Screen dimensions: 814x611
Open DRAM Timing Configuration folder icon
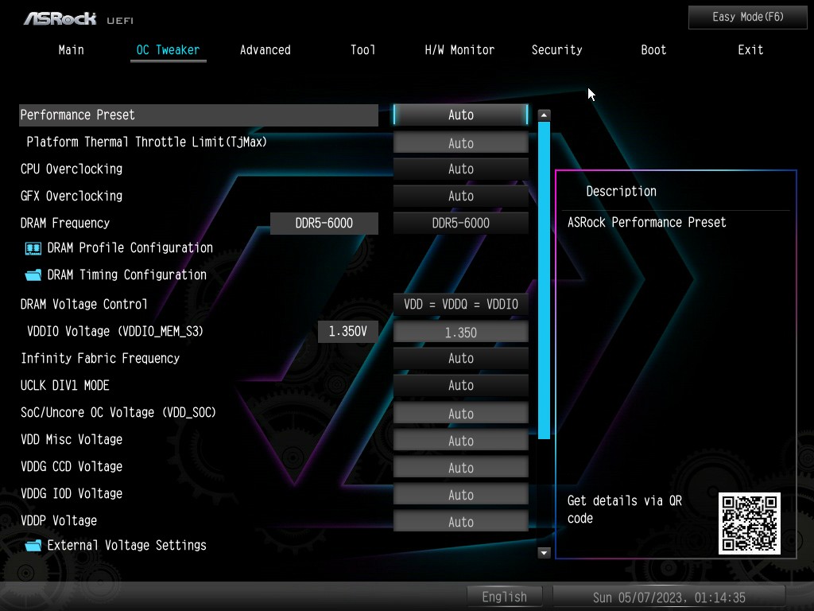pyautogui.click(x=33, y=275)
